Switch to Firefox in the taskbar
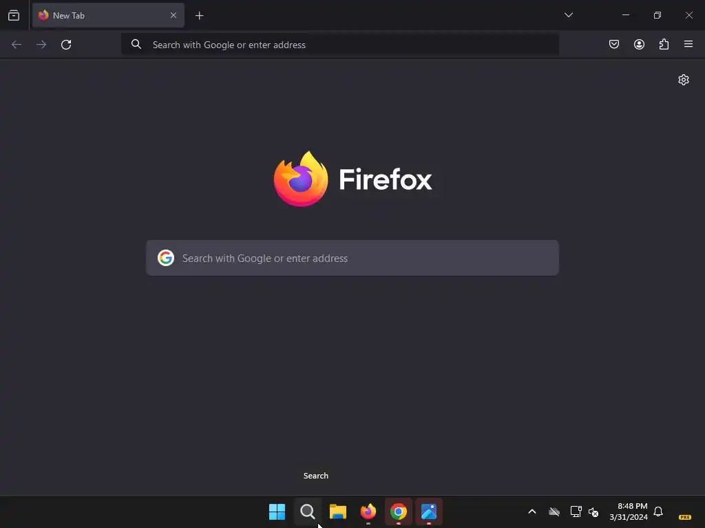Viewport: 705px width, 528px height. (x=368, y=511)
